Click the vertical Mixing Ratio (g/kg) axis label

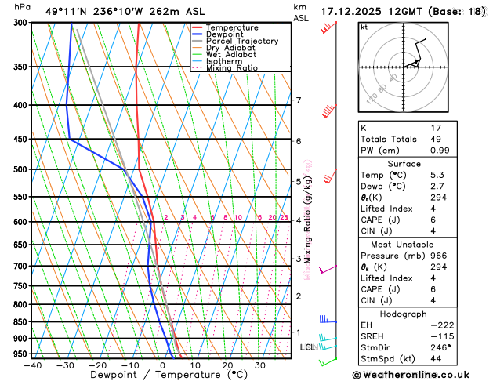click(307, 220)
